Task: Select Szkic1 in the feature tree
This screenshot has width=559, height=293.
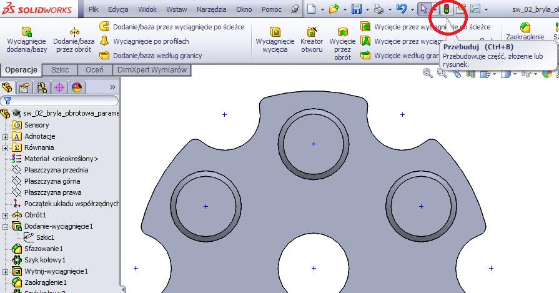Action: [39, 237]
